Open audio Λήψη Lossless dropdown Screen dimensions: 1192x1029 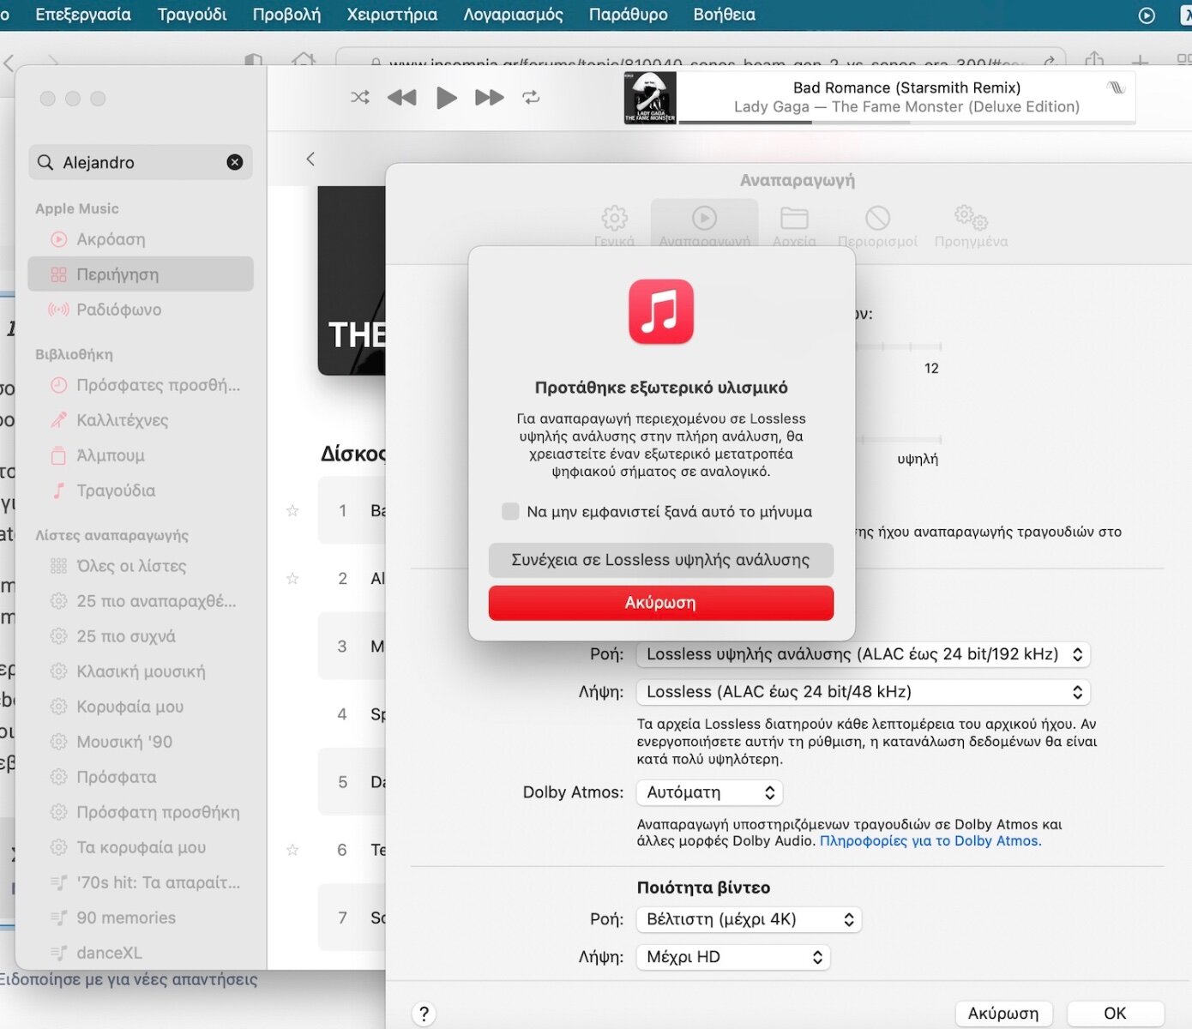tap(864, 692)
